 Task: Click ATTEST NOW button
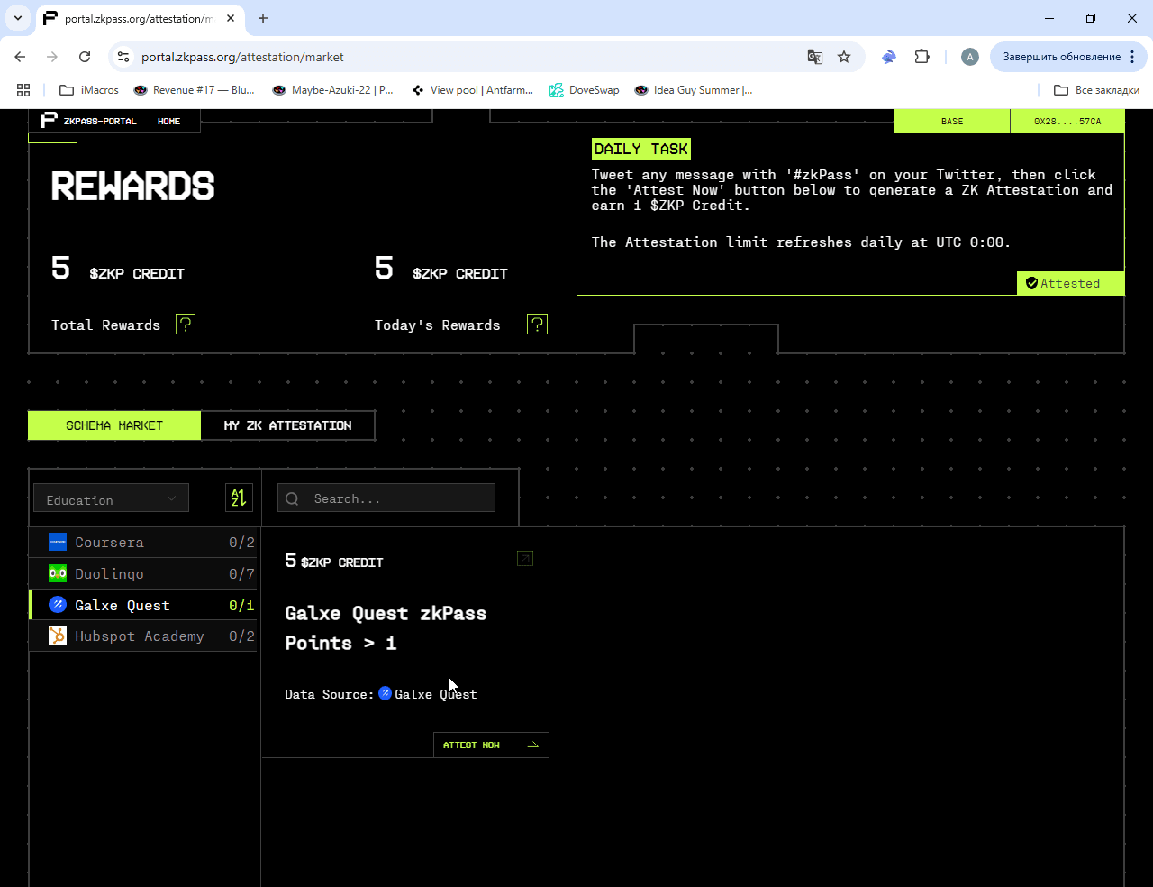[x=490, y=745]
